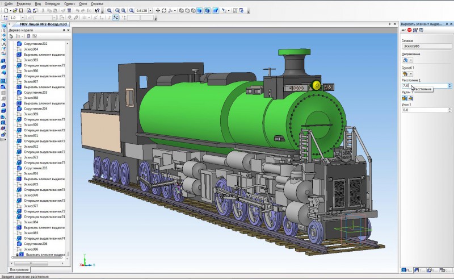Open the zoom scale 0.6128 dropdown

(152, 10)
